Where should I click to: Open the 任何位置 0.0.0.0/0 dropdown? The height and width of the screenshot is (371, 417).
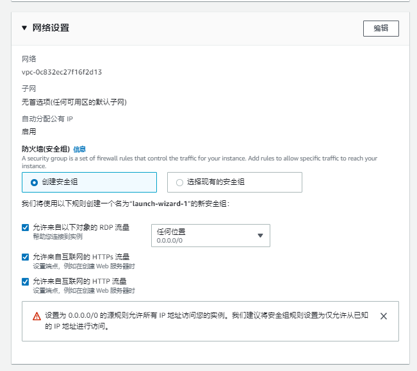pyautogui.click(x=211, y=236)
